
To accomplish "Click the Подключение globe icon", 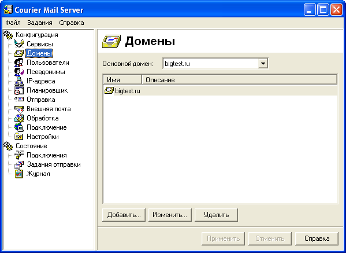I will click(x=19, y=127).
